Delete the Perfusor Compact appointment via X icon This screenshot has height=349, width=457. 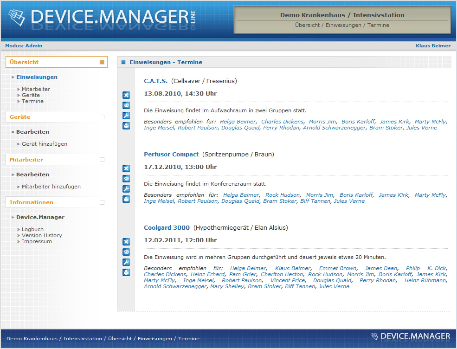126,168
